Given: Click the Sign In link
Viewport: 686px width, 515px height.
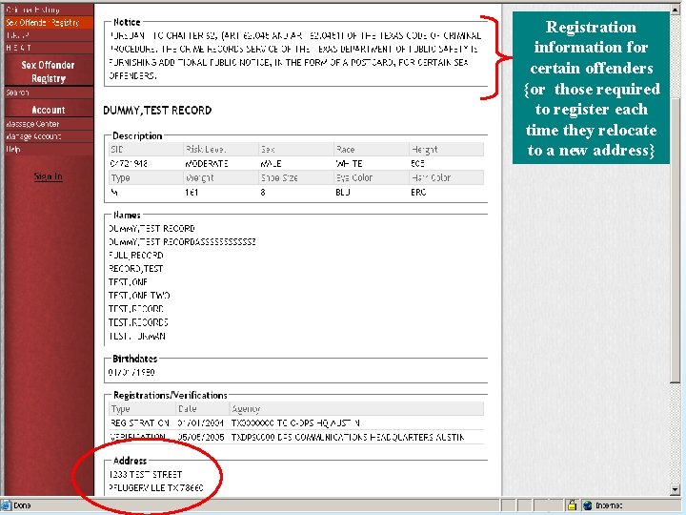Looking at the screenshot, I should click(x=49, y=176).
